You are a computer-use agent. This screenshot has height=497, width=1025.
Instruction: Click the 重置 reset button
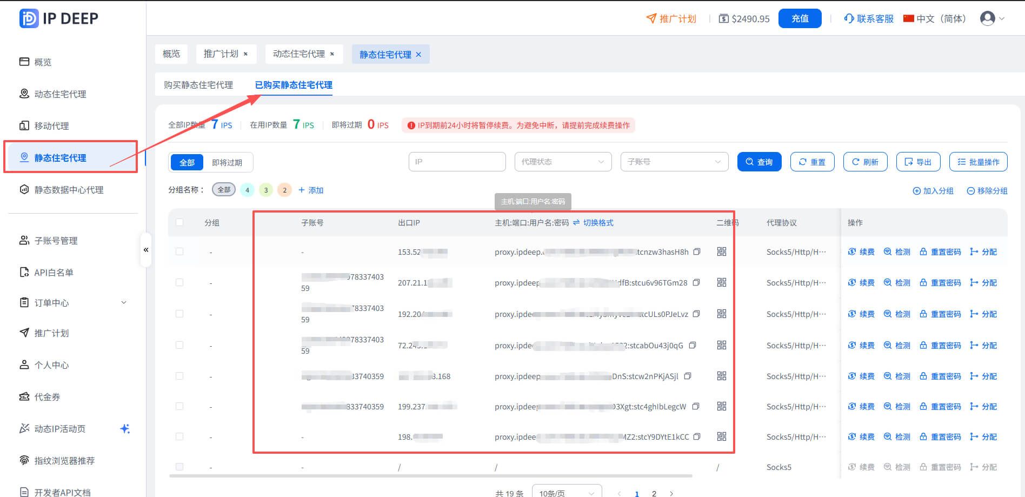click(813, 162)
